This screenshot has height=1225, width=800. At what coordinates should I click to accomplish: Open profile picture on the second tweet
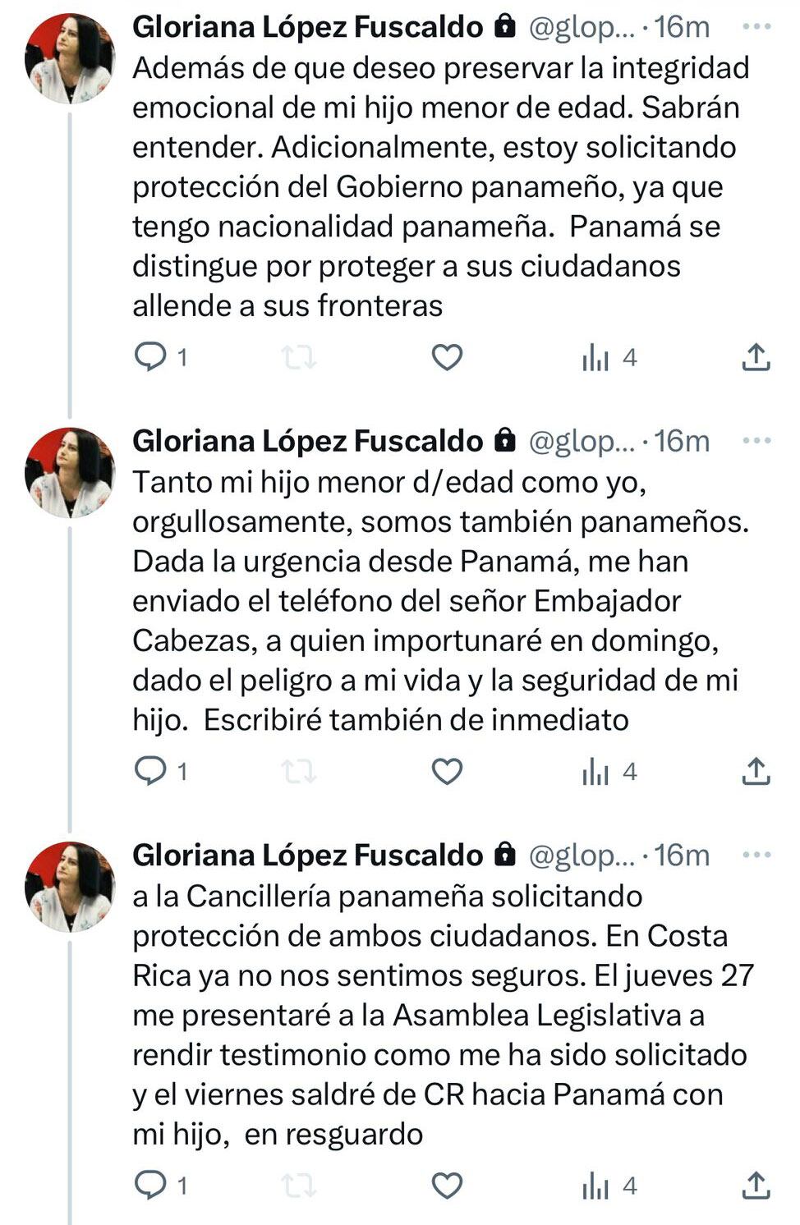[x=69, y=473]
